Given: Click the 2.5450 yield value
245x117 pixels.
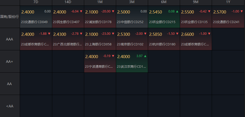Looking at the screenshot, I should [155, 12].
